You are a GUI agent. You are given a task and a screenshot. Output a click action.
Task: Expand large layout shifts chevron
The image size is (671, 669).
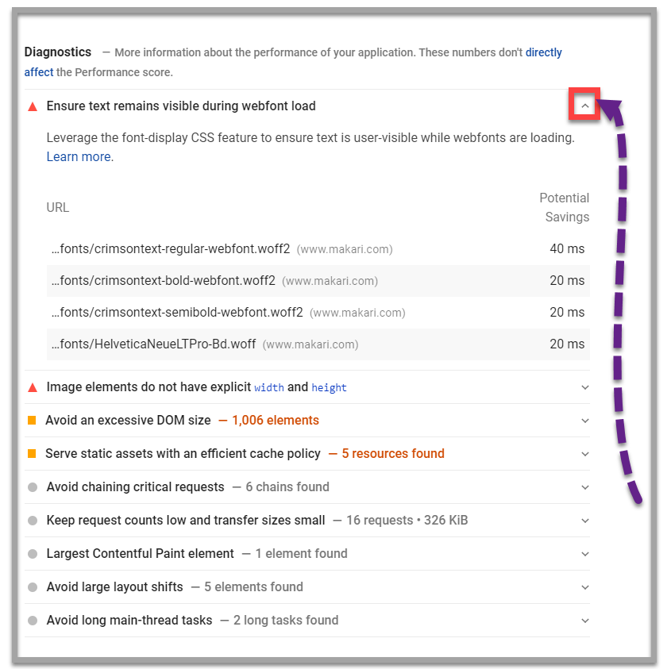(x=585, y=588)
